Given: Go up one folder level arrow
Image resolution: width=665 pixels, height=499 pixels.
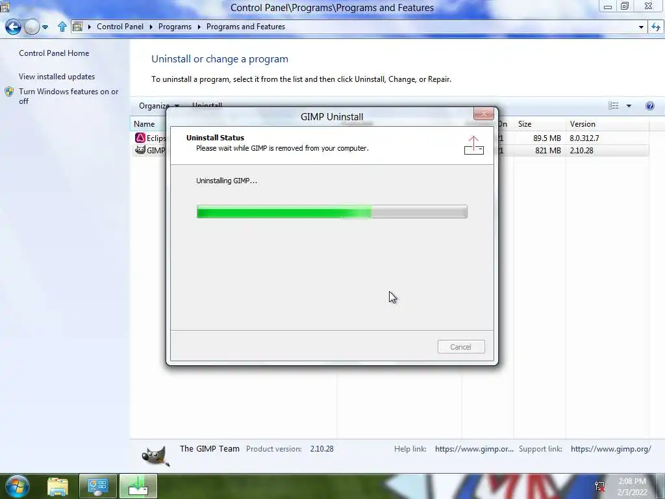Looking at the screenshot, I should (x=62, y=27).
